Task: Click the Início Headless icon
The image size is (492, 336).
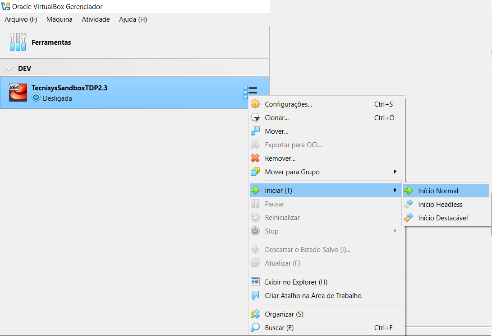Action: pos(409,204)
